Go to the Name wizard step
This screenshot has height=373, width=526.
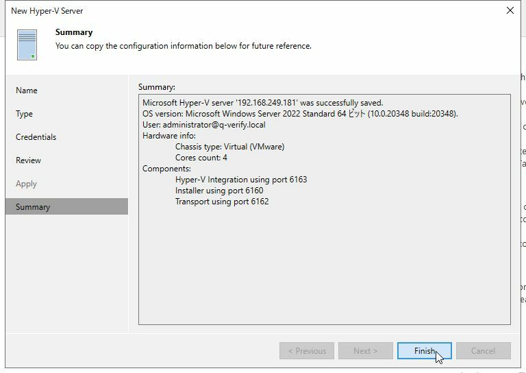pyautogui.click(x=27, y=91)
